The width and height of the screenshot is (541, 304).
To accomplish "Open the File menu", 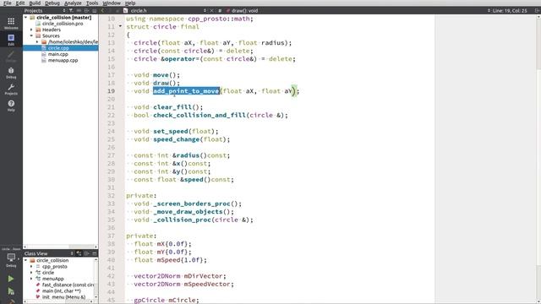I will pos(8,3).
